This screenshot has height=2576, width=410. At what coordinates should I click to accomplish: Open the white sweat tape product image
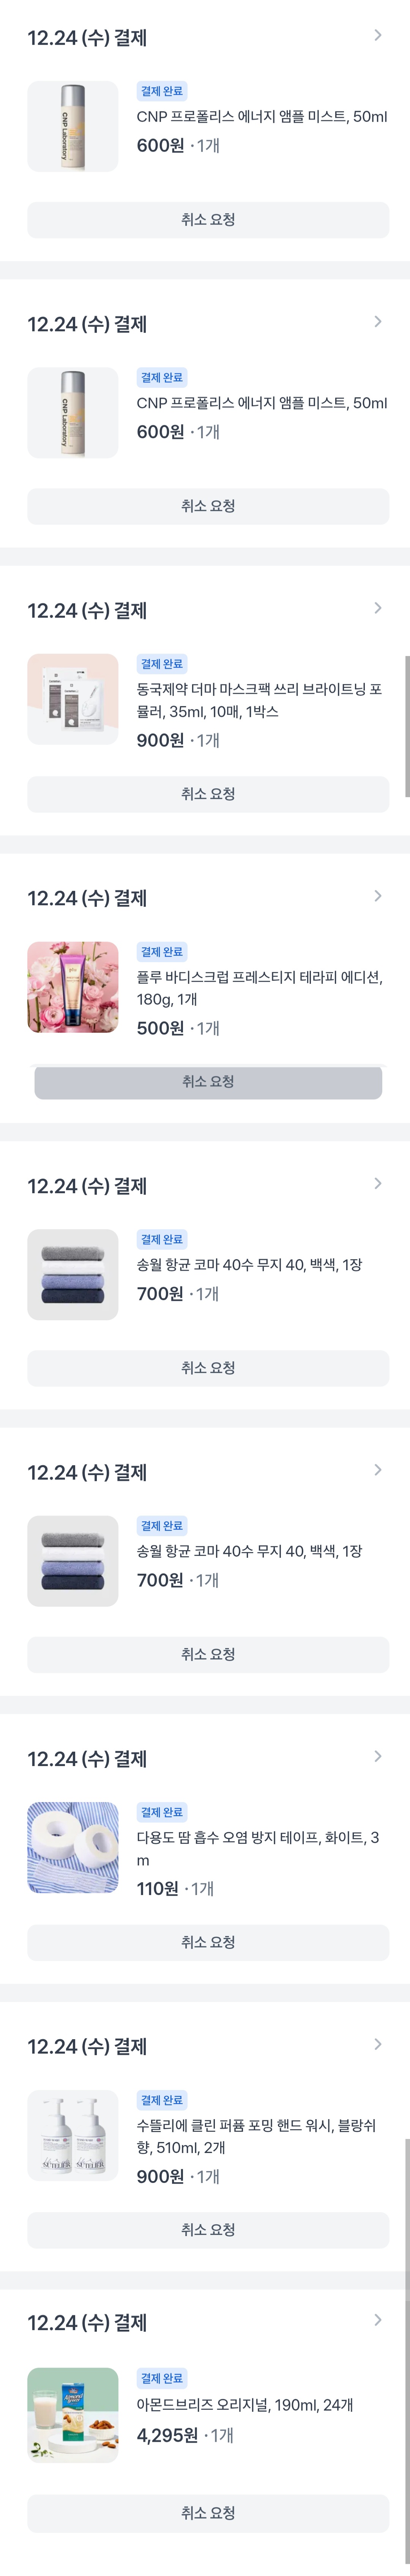72,1847
